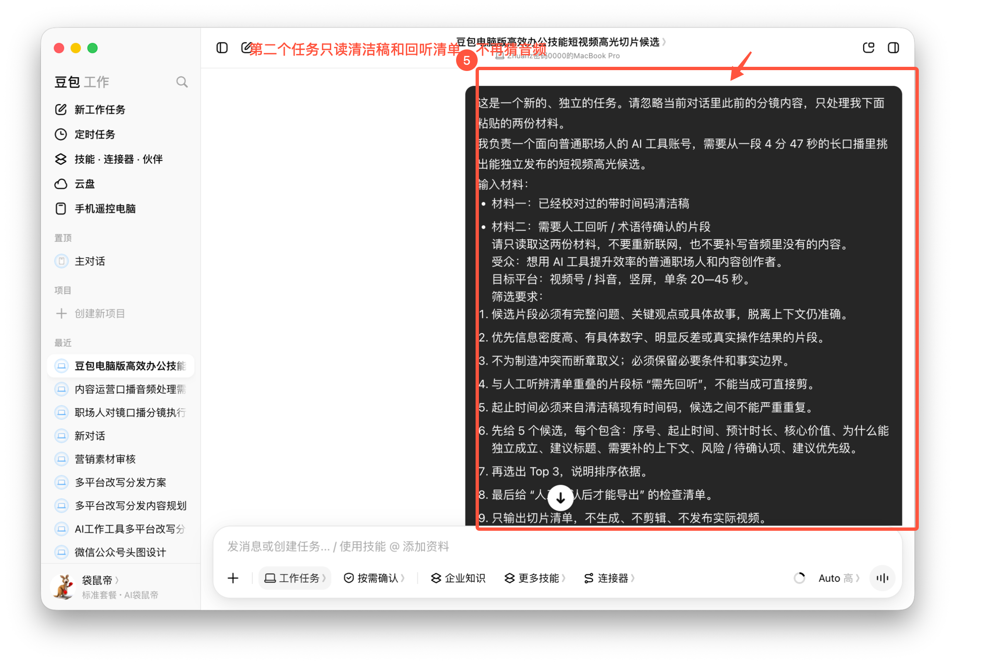This screenshot has height=664, width=996.
Task: Toggle 企业知识 option
Action: (458, 578)
